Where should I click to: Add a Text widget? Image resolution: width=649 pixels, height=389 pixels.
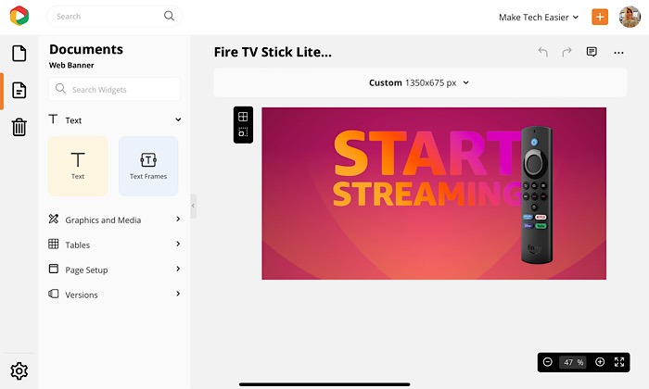point(78,166)
